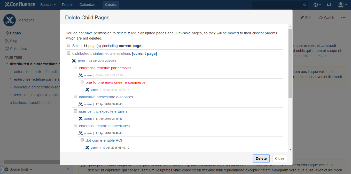Open the more actions ellipsis menu
The width and height of the screenshot is (351, 174).
[343, 18]
